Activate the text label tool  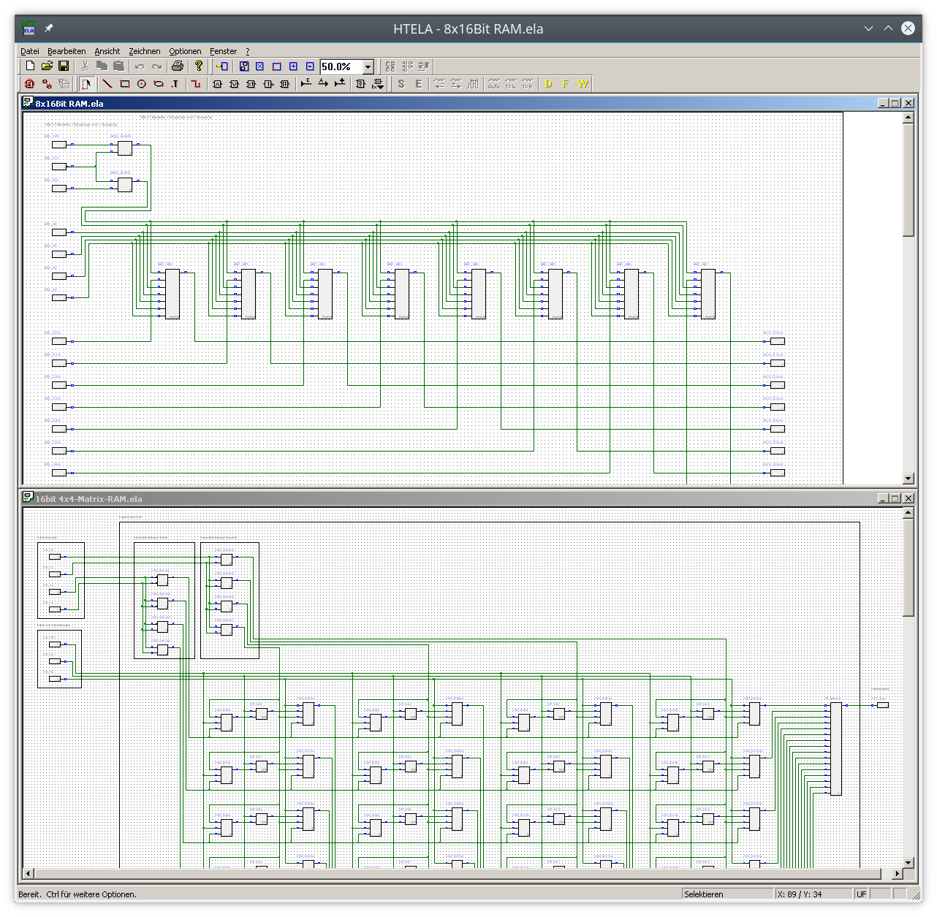click(175, 84)
